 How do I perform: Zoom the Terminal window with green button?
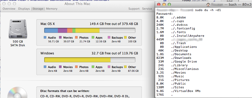(169, 4)
